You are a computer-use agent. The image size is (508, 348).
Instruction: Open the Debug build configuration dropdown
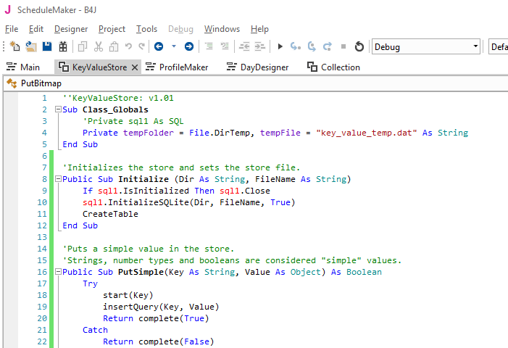[x=426, y=46]
